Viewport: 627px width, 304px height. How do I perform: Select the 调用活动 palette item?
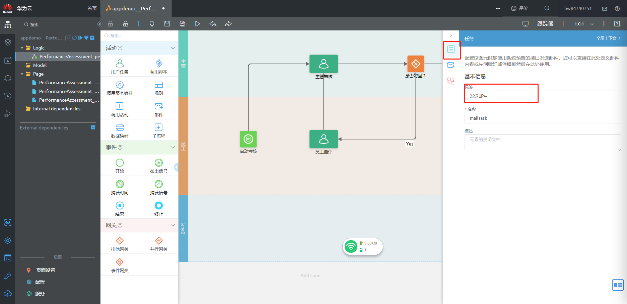tap(120, 109)
